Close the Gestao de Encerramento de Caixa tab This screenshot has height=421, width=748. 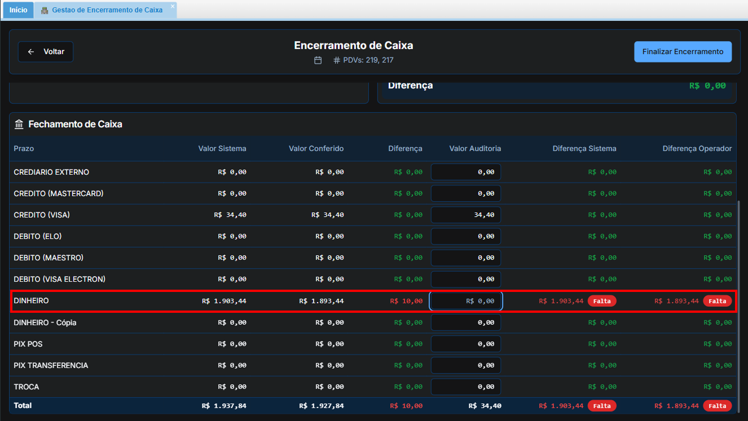click(173, 6)
